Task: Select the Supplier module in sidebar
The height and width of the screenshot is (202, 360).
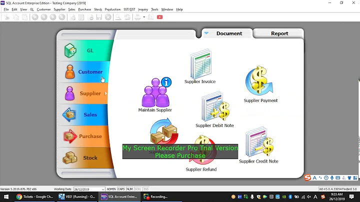Action: (x=83, y=93)
